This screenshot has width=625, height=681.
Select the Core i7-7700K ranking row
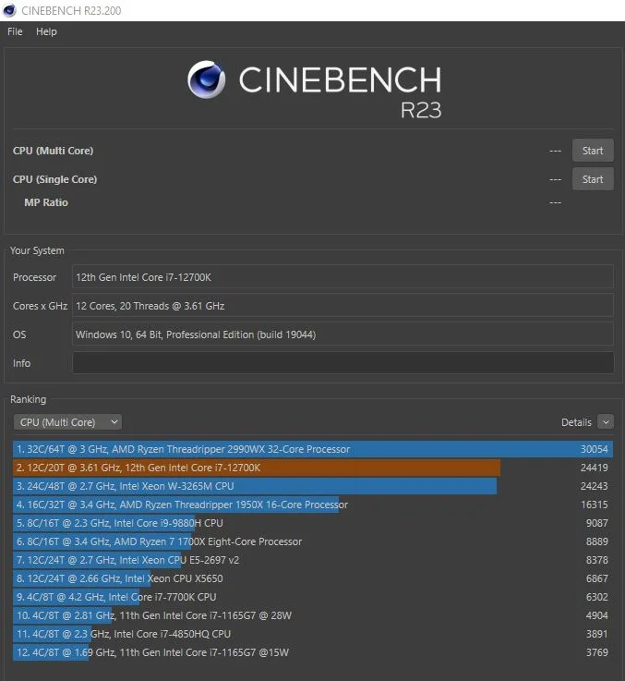(x=312, y=597)
